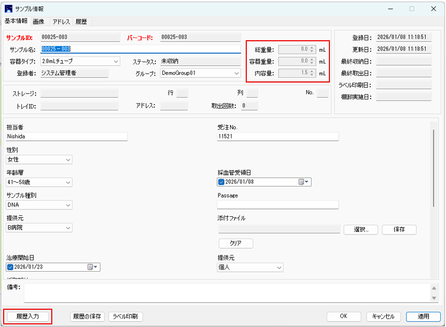The height and width of the screenshot is (327, 446).
Task: Click 選択... to choose an attachment file
Action: [x=361, y=229]
